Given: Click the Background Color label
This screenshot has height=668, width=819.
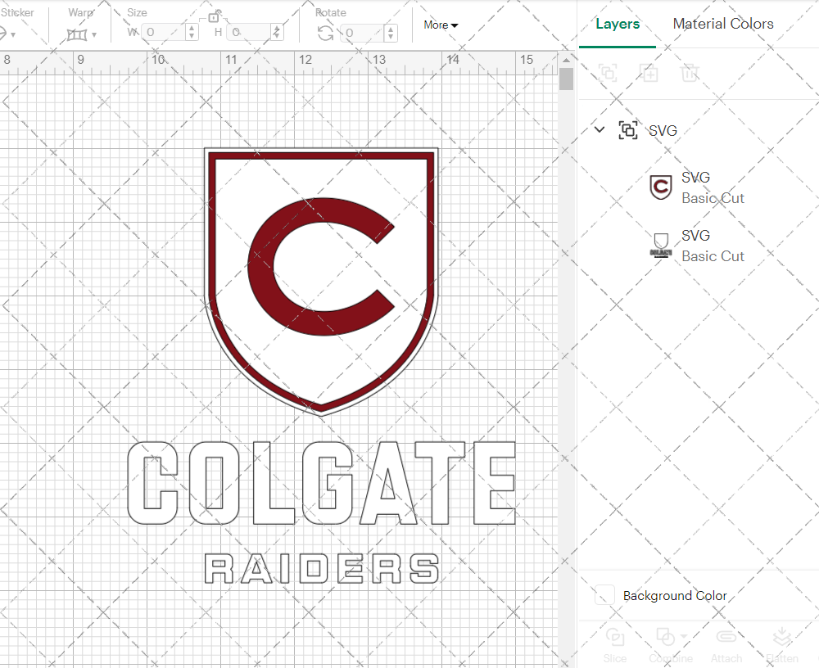Looking at the screenshot, I should (x=675, y=596).
